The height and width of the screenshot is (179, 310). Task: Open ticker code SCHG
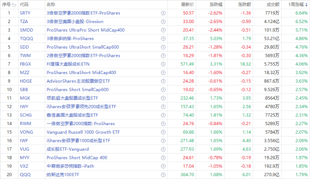[x=26, y=115]
